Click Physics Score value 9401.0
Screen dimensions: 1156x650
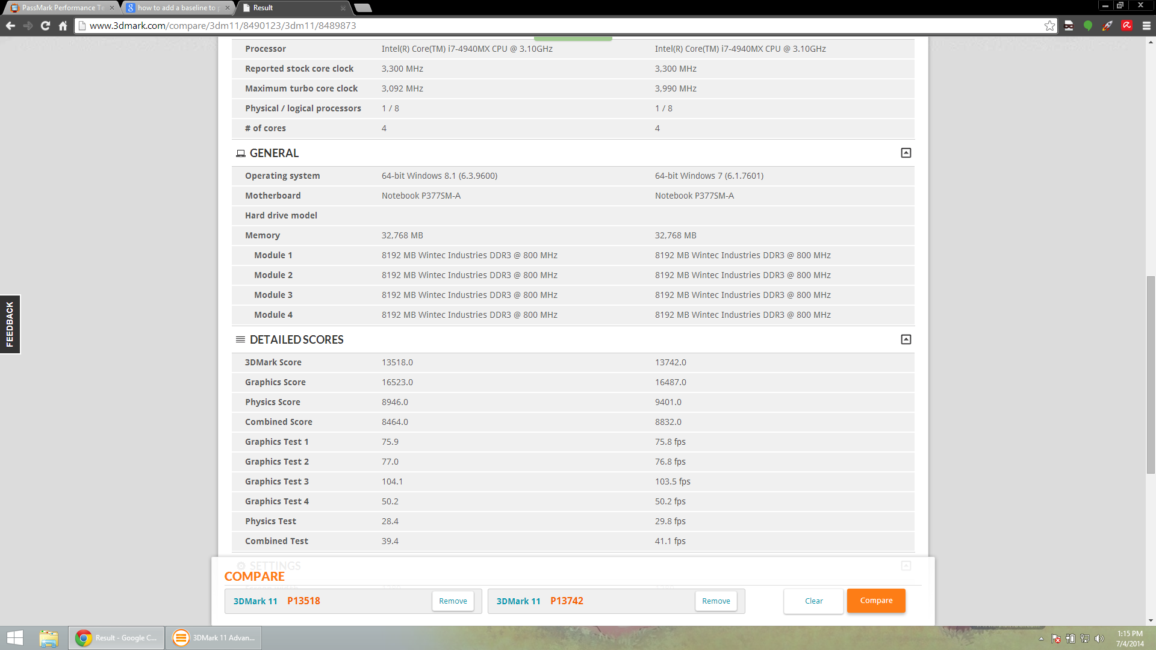[x=668, y=402]
